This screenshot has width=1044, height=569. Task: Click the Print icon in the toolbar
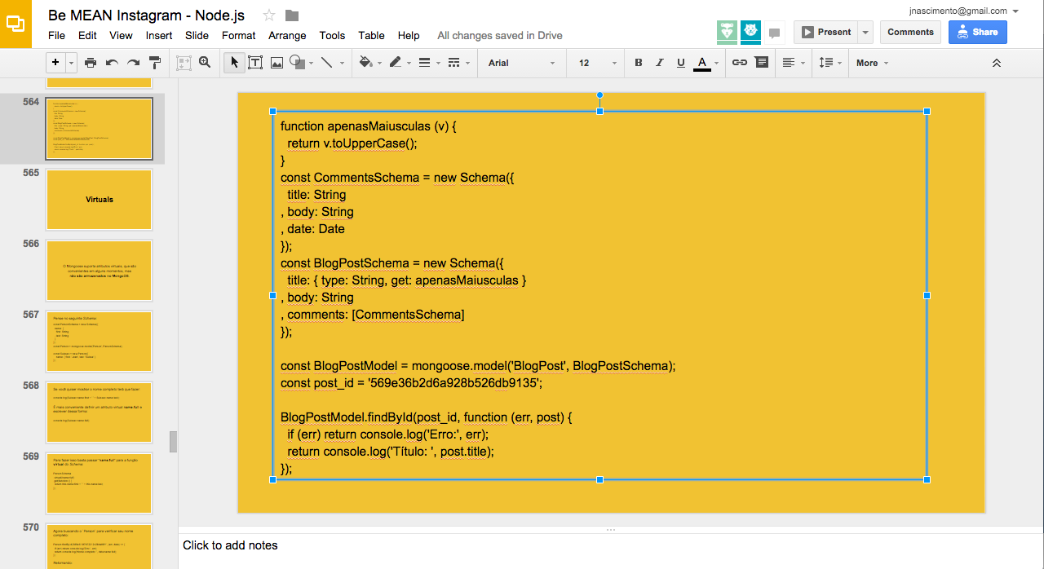pyautogui.click(x=91, y=63)
